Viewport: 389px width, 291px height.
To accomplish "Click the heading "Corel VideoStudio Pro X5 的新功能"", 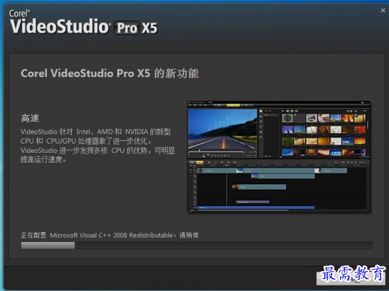I will [x=110, y=73].
